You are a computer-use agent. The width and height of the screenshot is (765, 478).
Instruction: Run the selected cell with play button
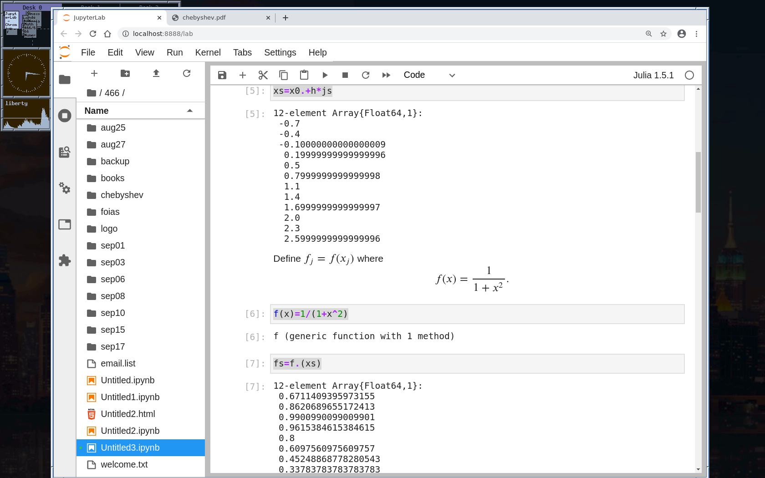point(325,75)
